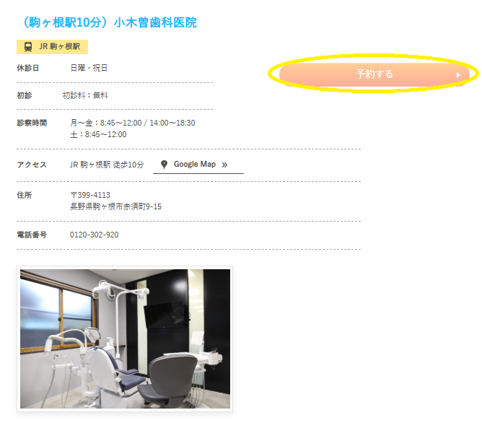Click the phone number 0120-302-920
482x423 pixels.
[94, 235]
